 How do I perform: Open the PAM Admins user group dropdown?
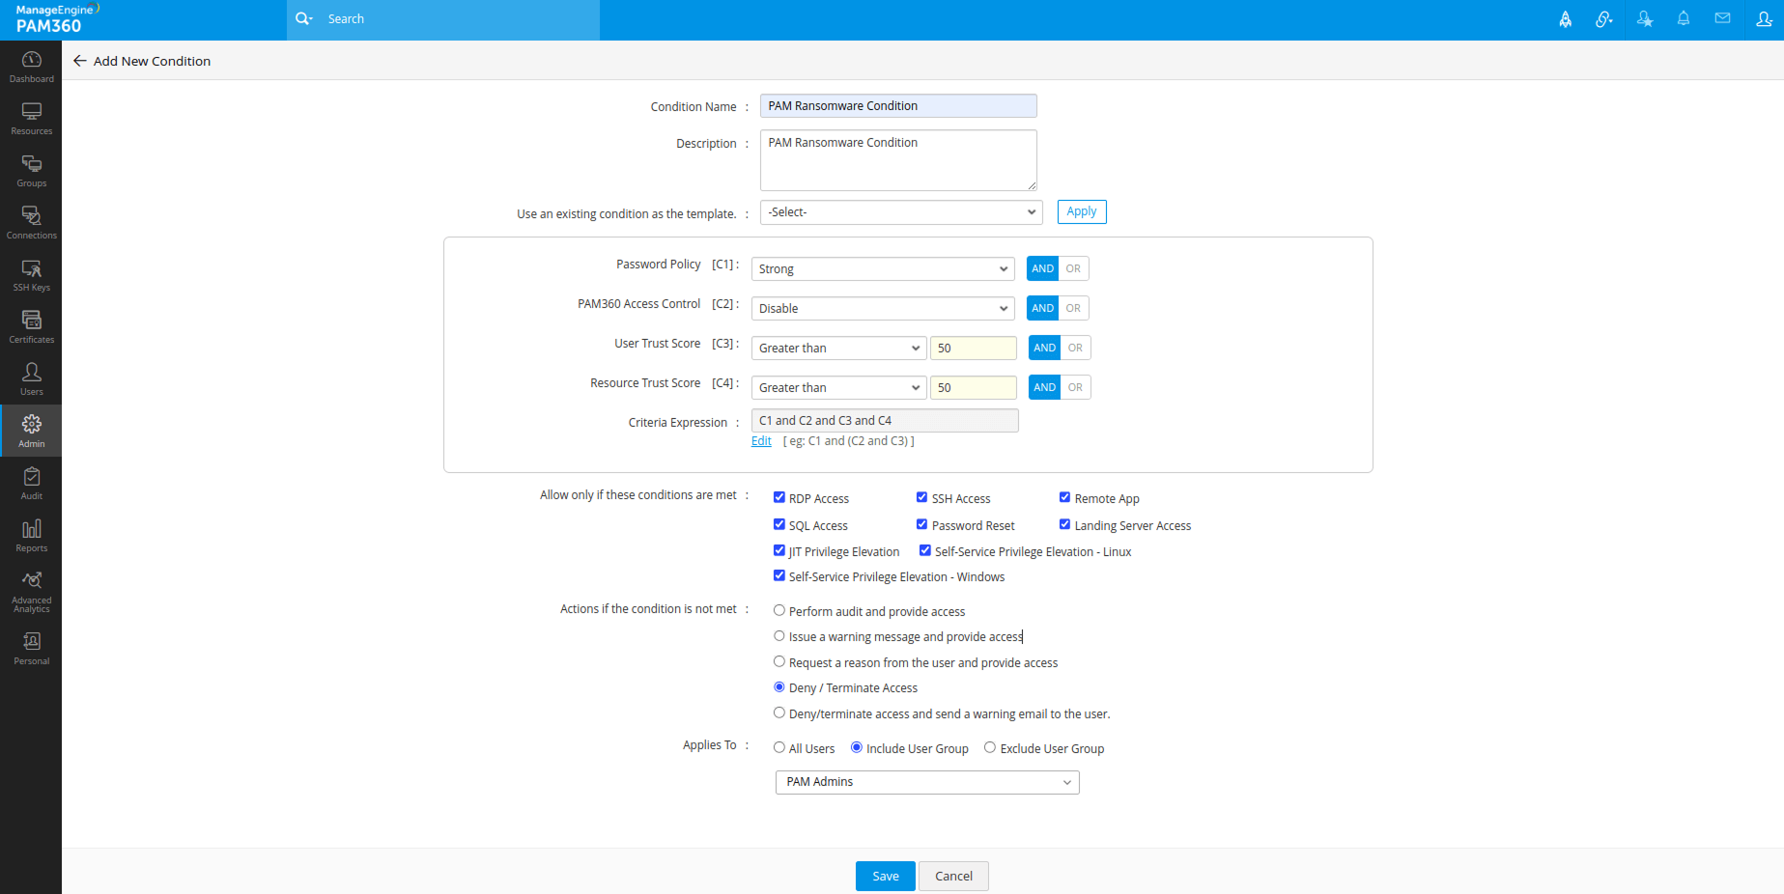tap(926, 782)
